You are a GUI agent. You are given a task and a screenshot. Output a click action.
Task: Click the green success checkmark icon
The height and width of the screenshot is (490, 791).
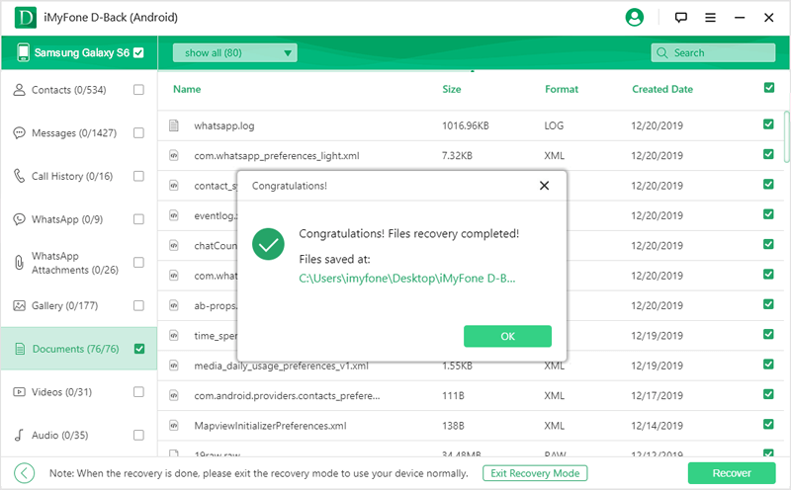268,244
